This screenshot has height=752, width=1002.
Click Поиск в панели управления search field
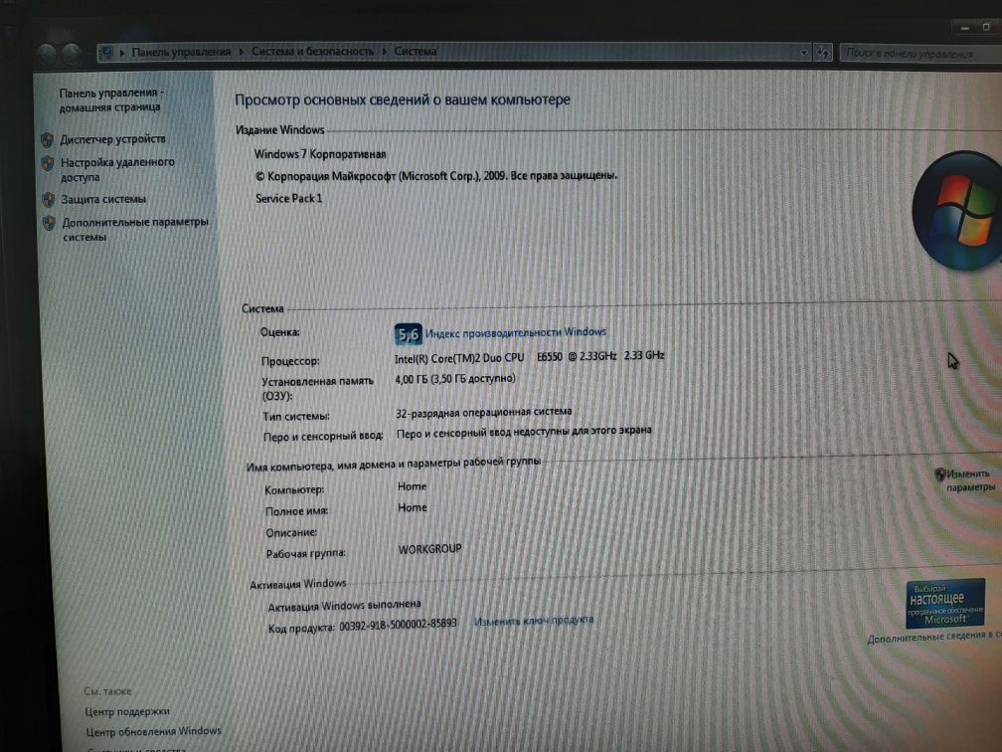point(920,54)
